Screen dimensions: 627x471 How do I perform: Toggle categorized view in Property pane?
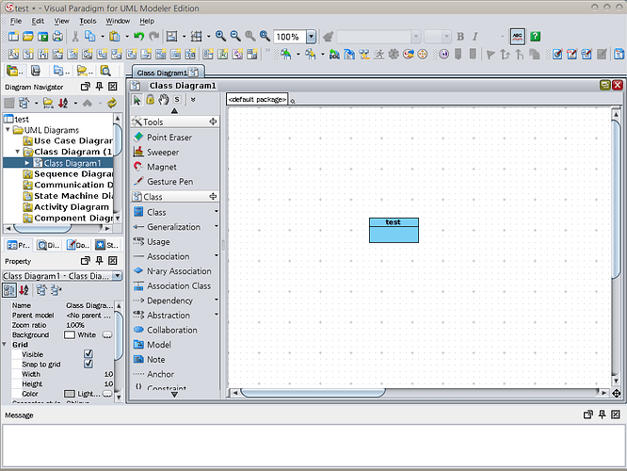9,290
